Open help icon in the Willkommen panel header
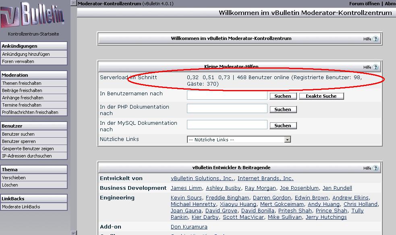The height and width of the screenshot is (235, 396). click(375, 39)
